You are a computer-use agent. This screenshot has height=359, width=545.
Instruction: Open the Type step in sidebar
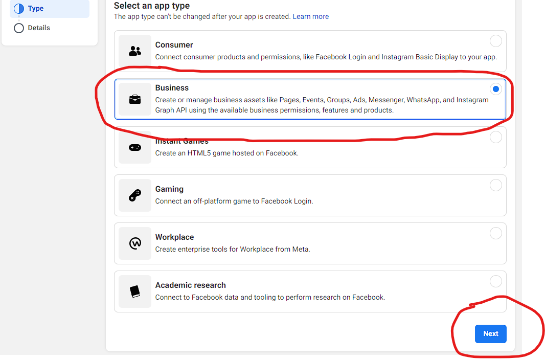coord(50,8)
